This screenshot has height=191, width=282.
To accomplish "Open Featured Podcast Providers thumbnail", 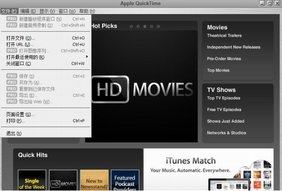I will 125,180.
